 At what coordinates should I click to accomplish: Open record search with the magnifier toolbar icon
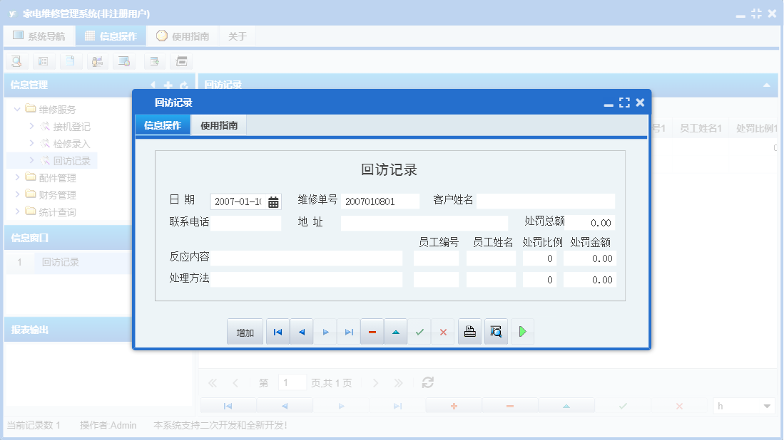click(x=16, y=61)
